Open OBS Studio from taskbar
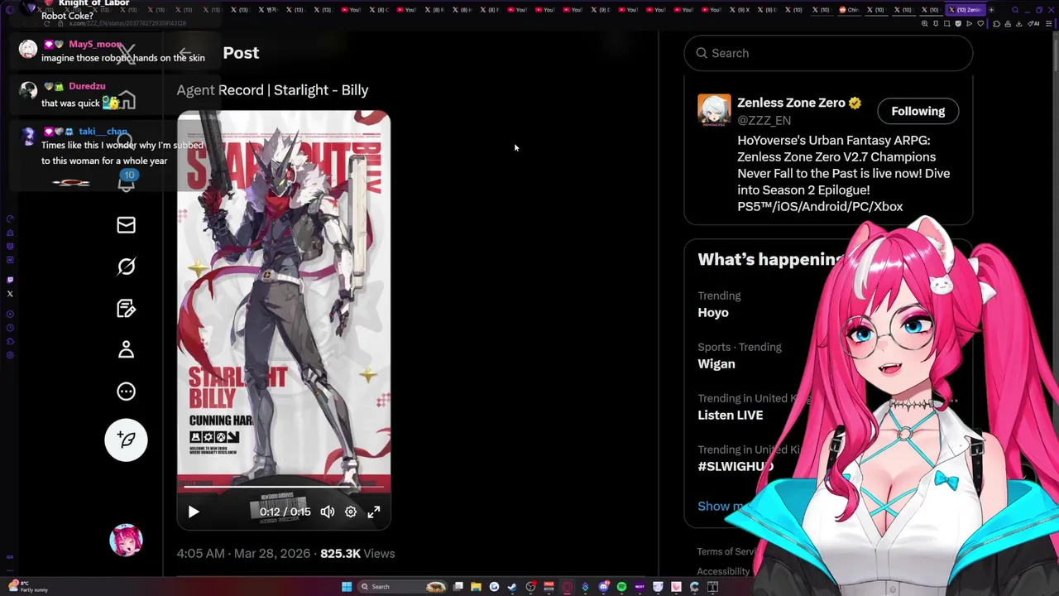 click(x=530, y=587)
